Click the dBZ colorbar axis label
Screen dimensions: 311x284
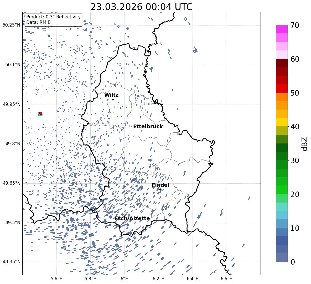coord(304,144)
